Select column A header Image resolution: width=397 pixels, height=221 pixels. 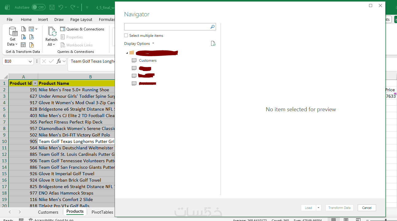[x=23, y=77]
